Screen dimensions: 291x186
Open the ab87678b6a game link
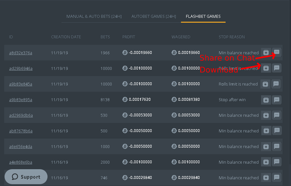pos(21,131)
